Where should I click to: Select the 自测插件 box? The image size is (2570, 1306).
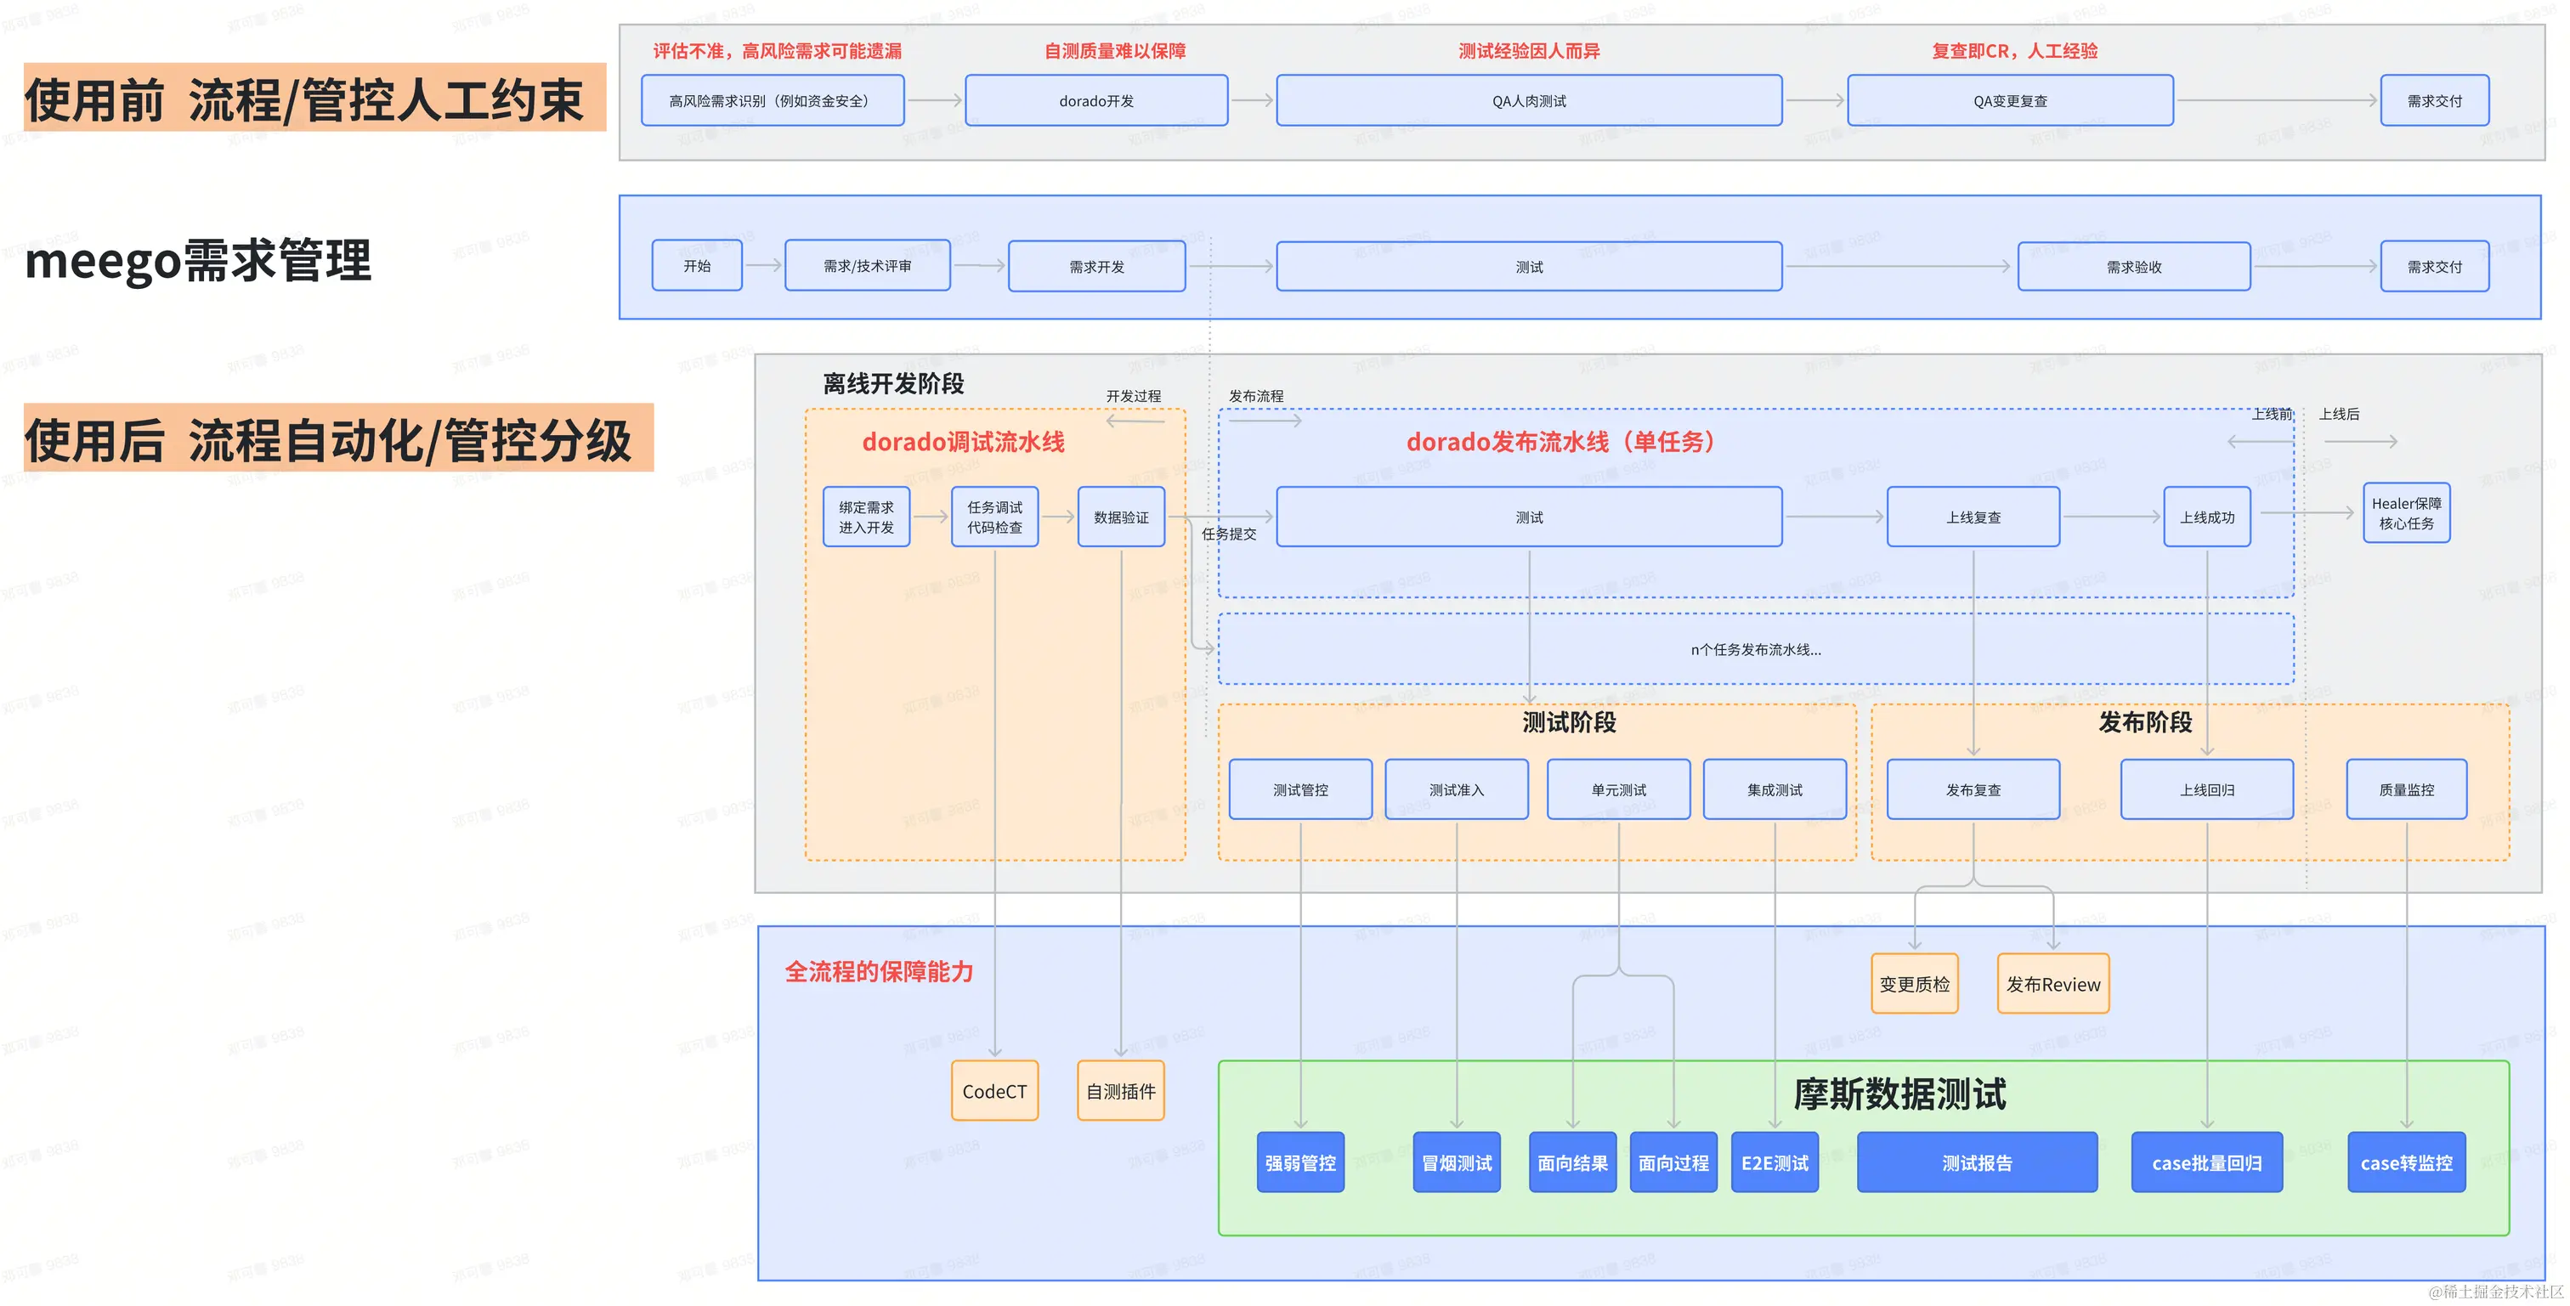coord(1120,1090)
